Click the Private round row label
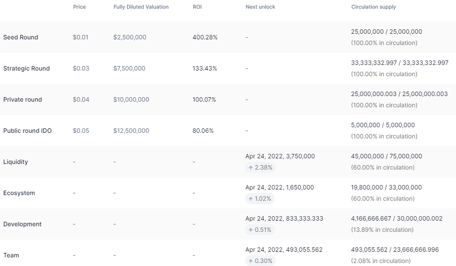This screenshot has height=266, width=456. pos(22,99)
